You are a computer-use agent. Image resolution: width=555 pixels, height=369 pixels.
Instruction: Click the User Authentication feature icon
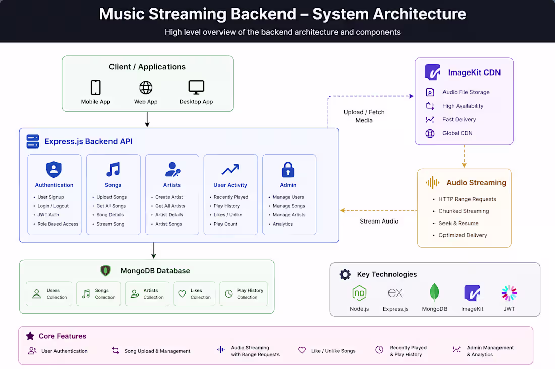click(x=32, y=351)
